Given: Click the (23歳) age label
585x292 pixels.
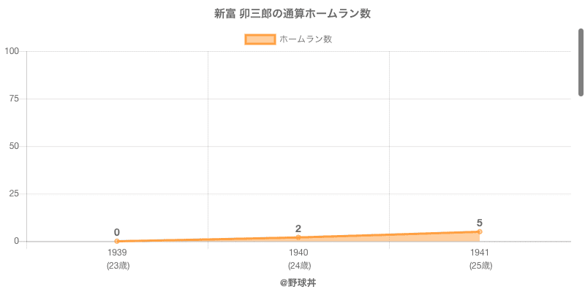Looking at the screenshot, I should pyautogui.click(x=117, y=266).
